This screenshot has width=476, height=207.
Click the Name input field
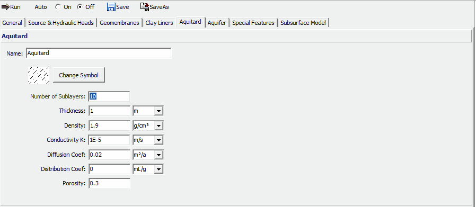tap(99, 53)
